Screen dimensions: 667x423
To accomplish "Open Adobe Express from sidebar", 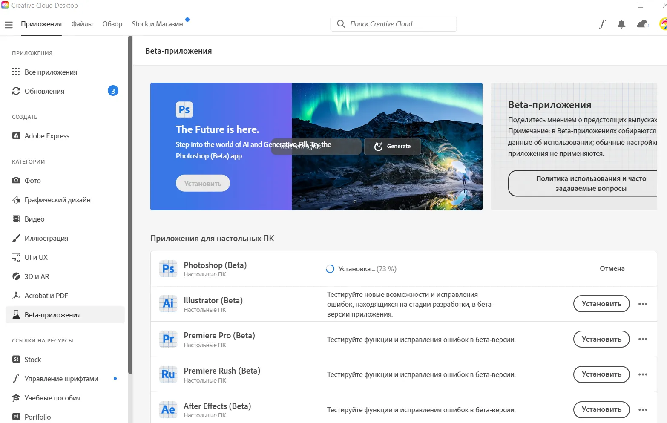I will click(65, 136).
